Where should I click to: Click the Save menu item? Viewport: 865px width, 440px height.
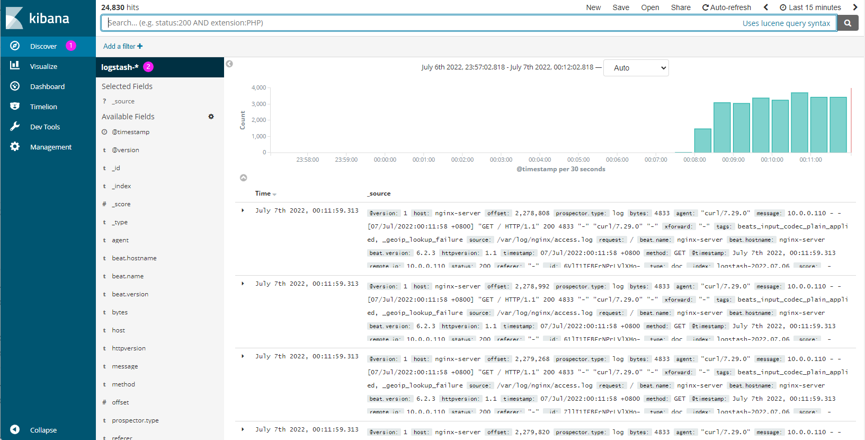click(621, 7)
